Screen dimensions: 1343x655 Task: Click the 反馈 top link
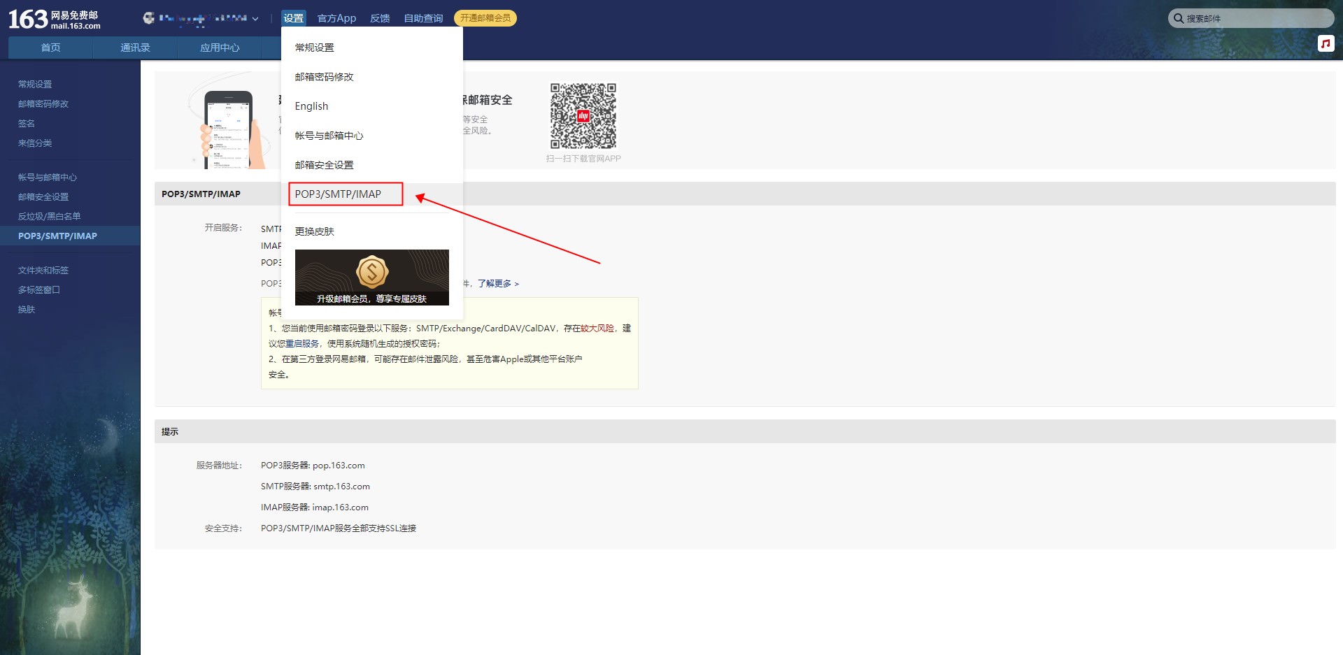coord(380,18)
